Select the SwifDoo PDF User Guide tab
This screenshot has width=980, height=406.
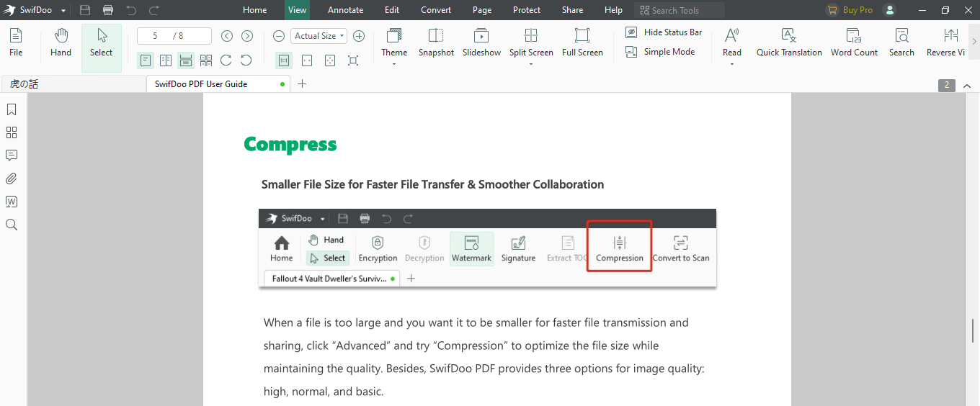tap(218, 84)
